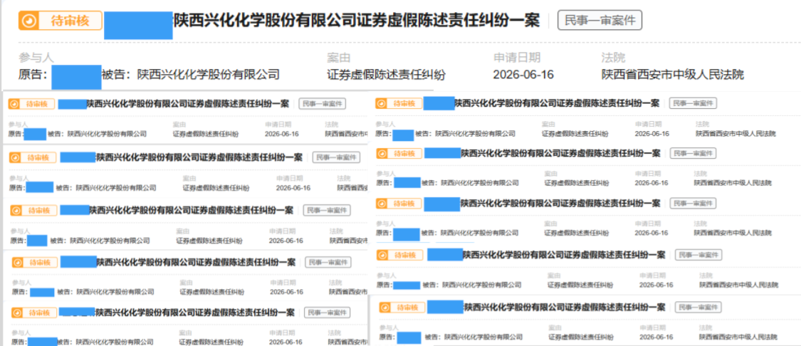
Task: Click the clock icon in the second right-column card
Action: pyautogui.click(x=382, y=153)
